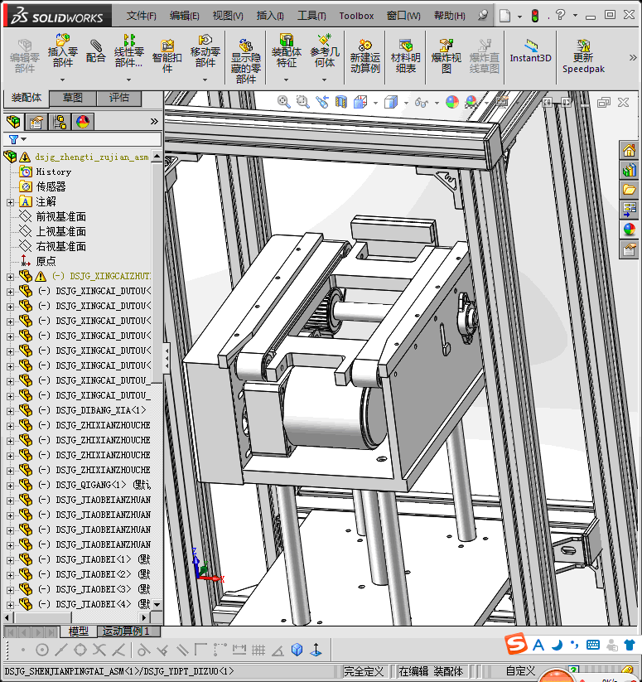Expand the DSJG_DIBANG_XIA<1> tree node
This screenshot has height=682, width=642.
10,410
